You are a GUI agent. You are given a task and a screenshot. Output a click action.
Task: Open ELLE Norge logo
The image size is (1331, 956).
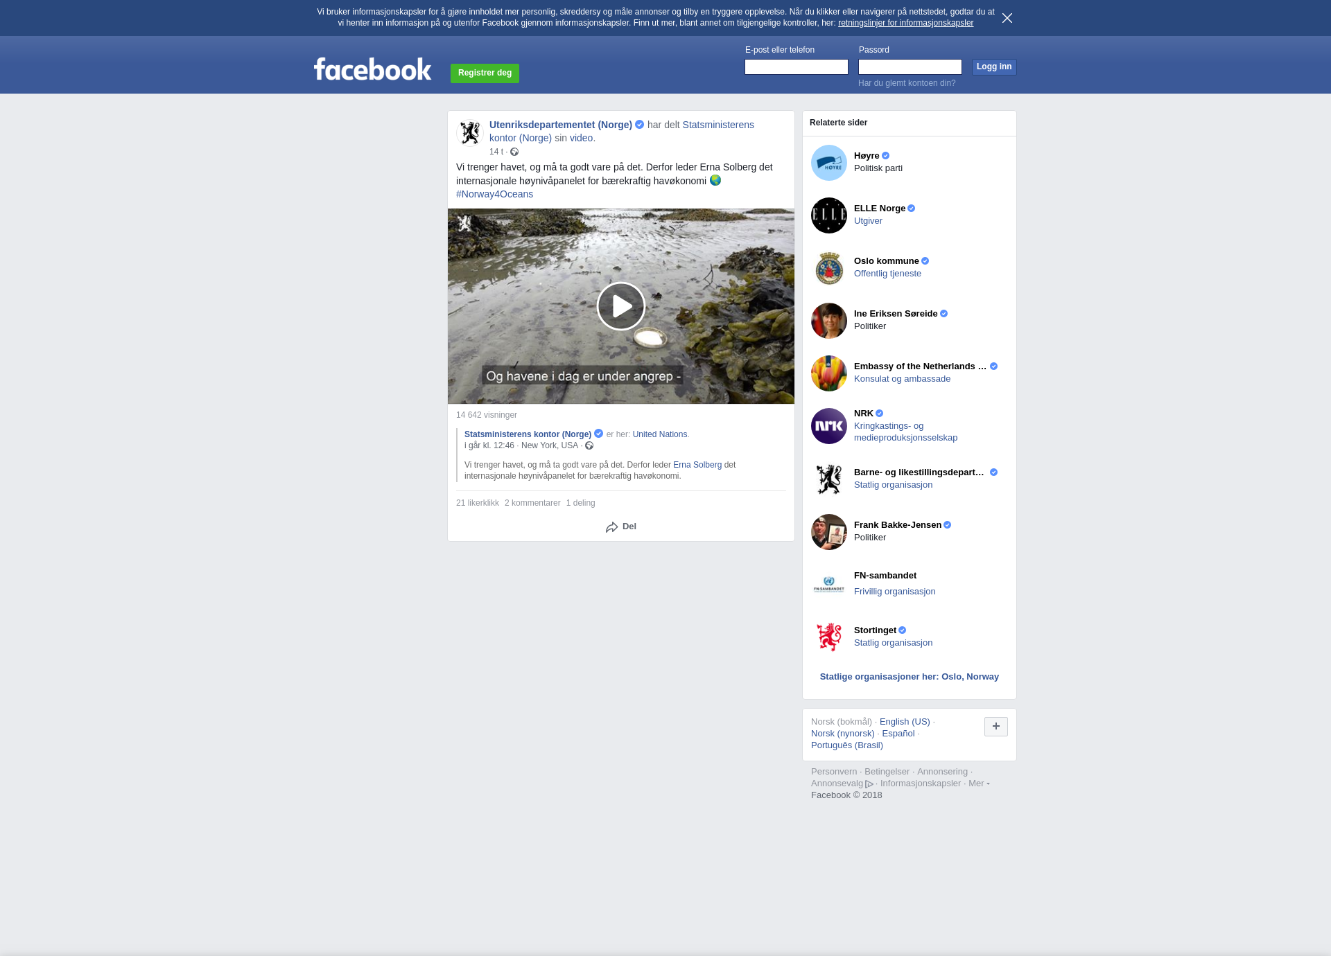pyautogui.click(x=829, y=215)
